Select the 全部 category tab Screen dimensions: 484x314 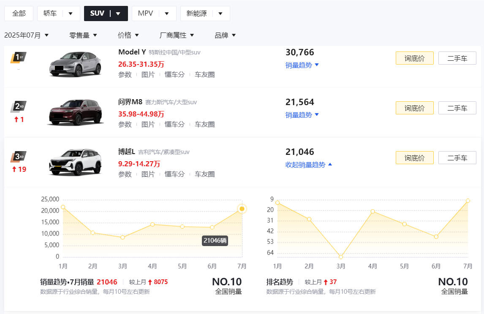pos(19,14)
